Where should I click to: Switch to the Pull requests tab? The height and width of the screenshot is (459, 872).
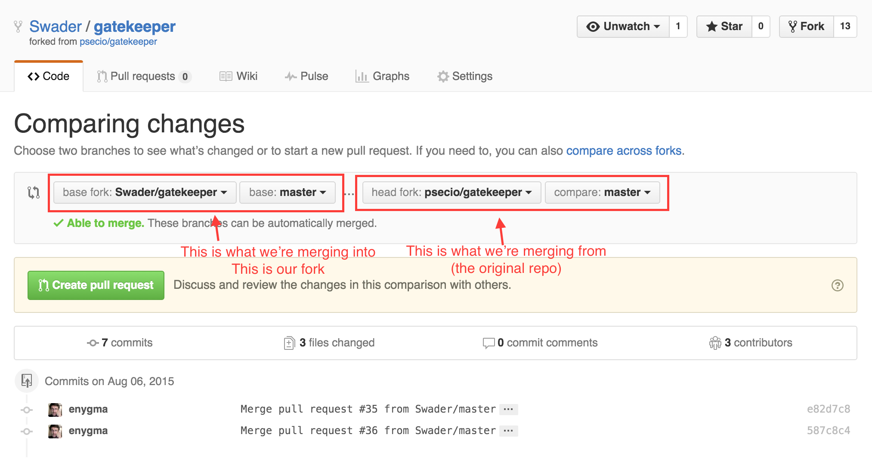tap(144, 76)
